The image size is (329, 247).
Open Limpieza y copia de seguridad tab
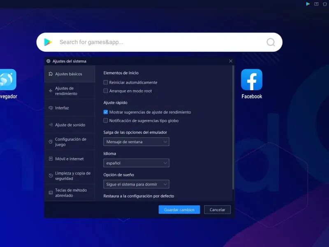(x=70, y=176)
